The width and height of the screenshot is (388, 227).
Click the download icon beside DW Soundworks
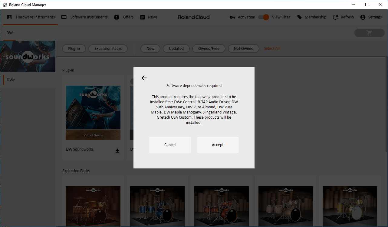pyautogui.click(x=117, y=151)
